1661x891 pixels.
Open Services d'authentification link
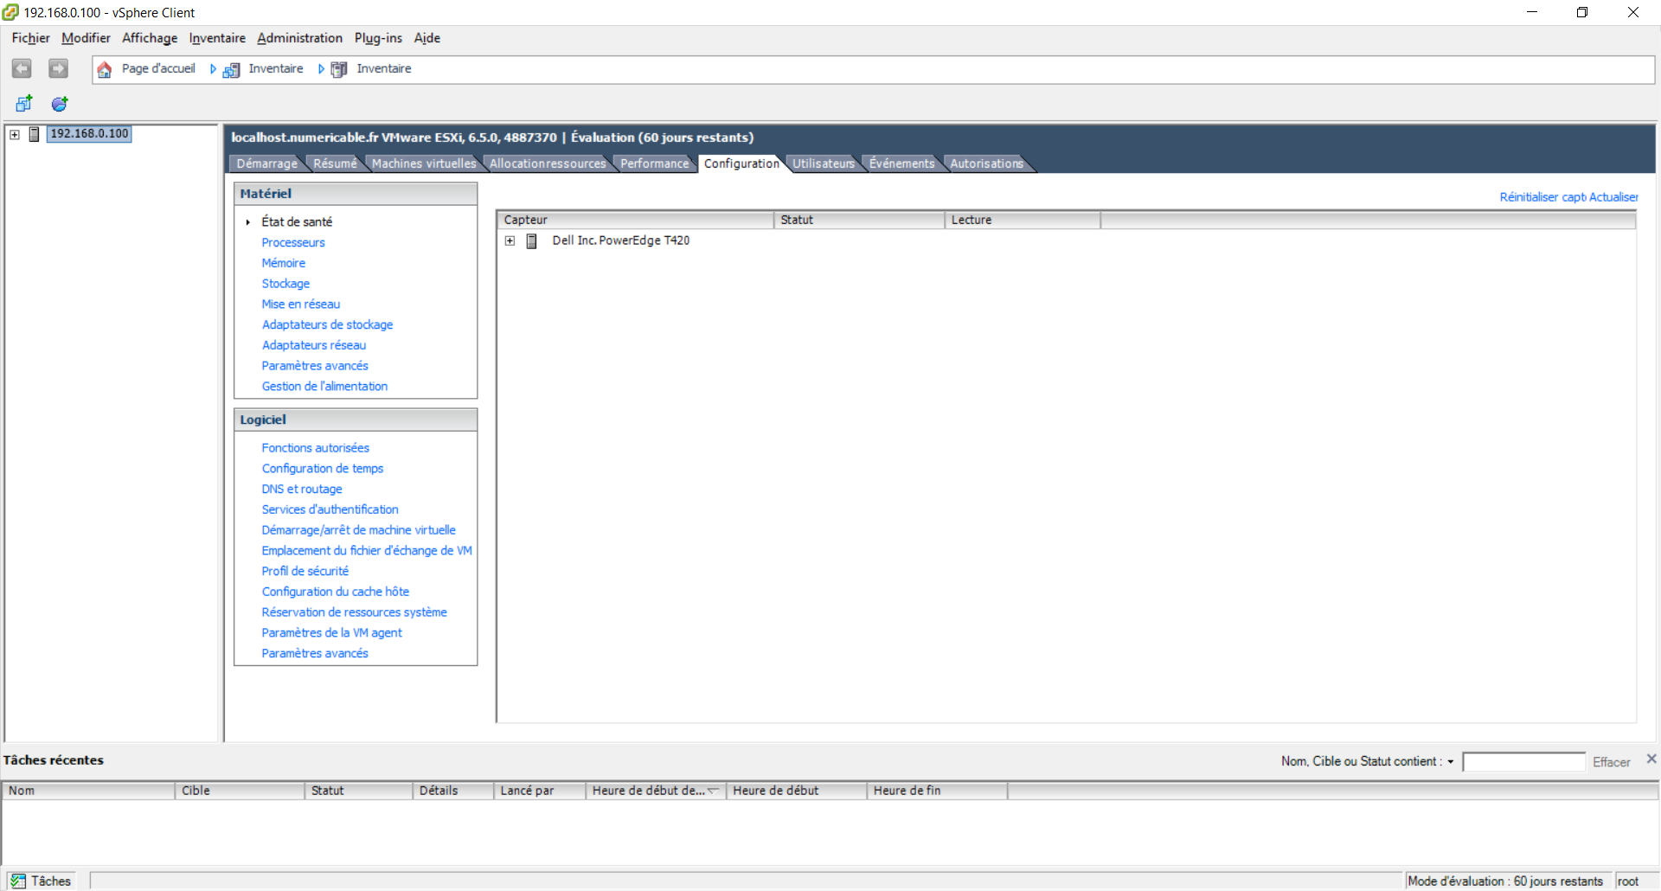[x=330, y=510]
